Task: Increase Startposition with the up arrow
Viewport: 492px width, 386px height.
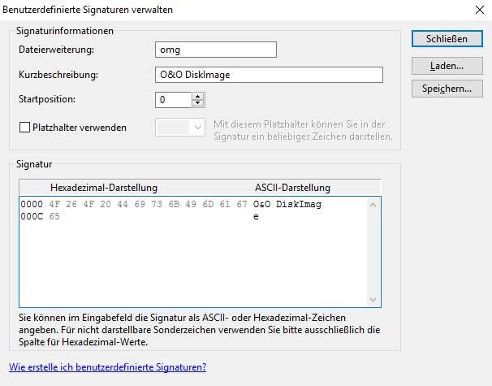Action: [197, 97]
